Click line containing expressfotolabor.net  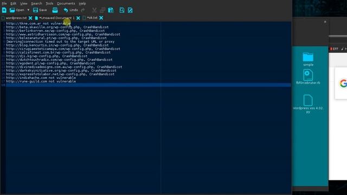pyautogui.click(x=60, y=74)
